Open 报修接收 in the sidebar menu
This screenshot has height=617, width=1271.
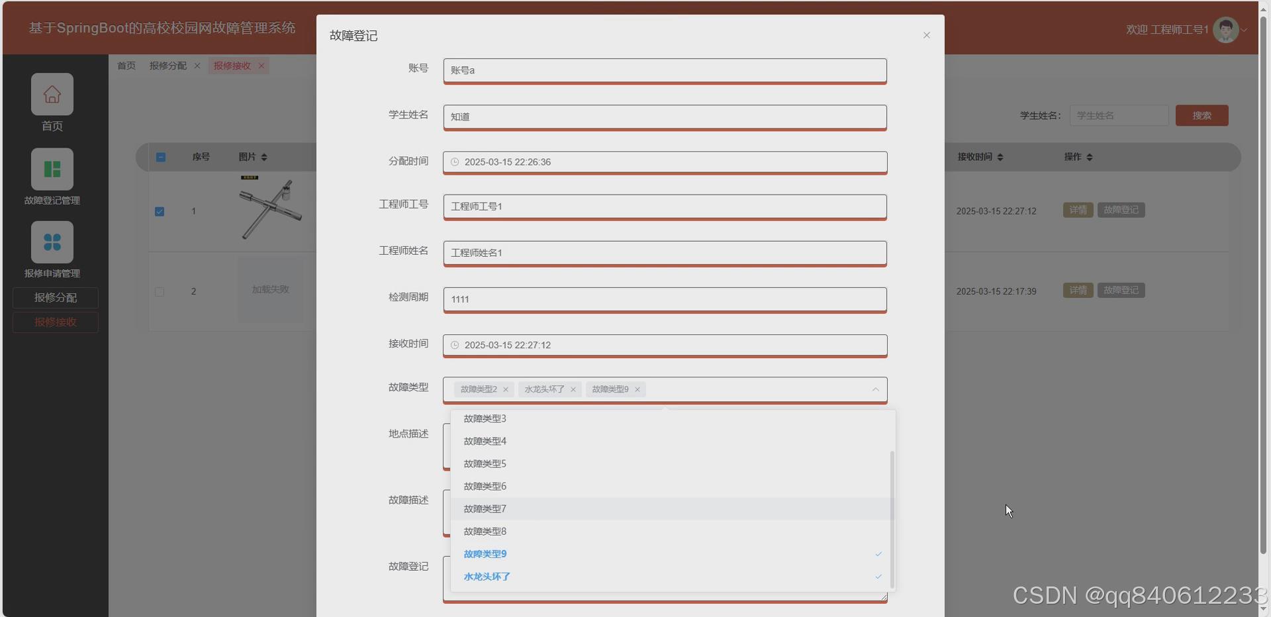point(56,322)
